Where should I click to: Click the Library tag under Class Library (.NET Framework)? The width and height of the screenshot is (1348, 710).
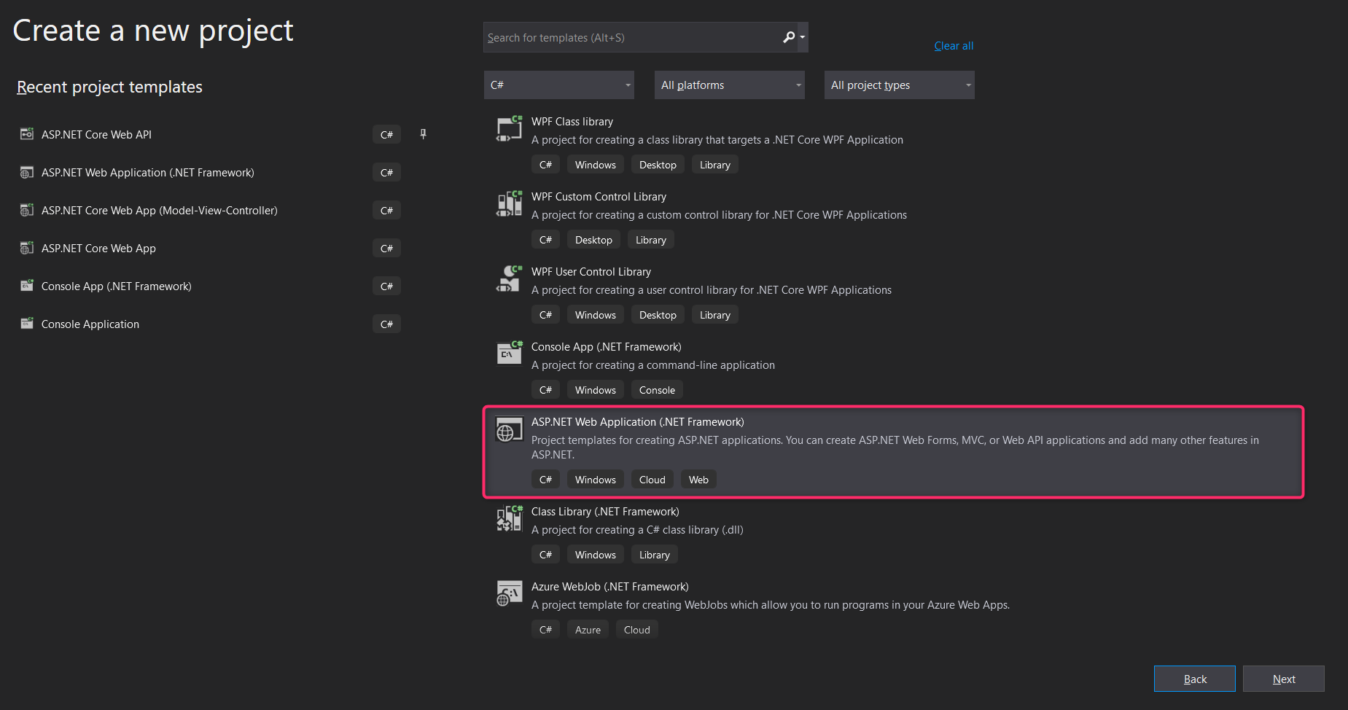tap(655, 555)
